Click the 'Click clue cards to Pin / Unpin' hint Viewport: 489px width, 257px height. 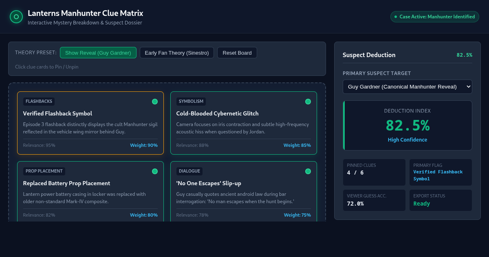pos(47,67)
